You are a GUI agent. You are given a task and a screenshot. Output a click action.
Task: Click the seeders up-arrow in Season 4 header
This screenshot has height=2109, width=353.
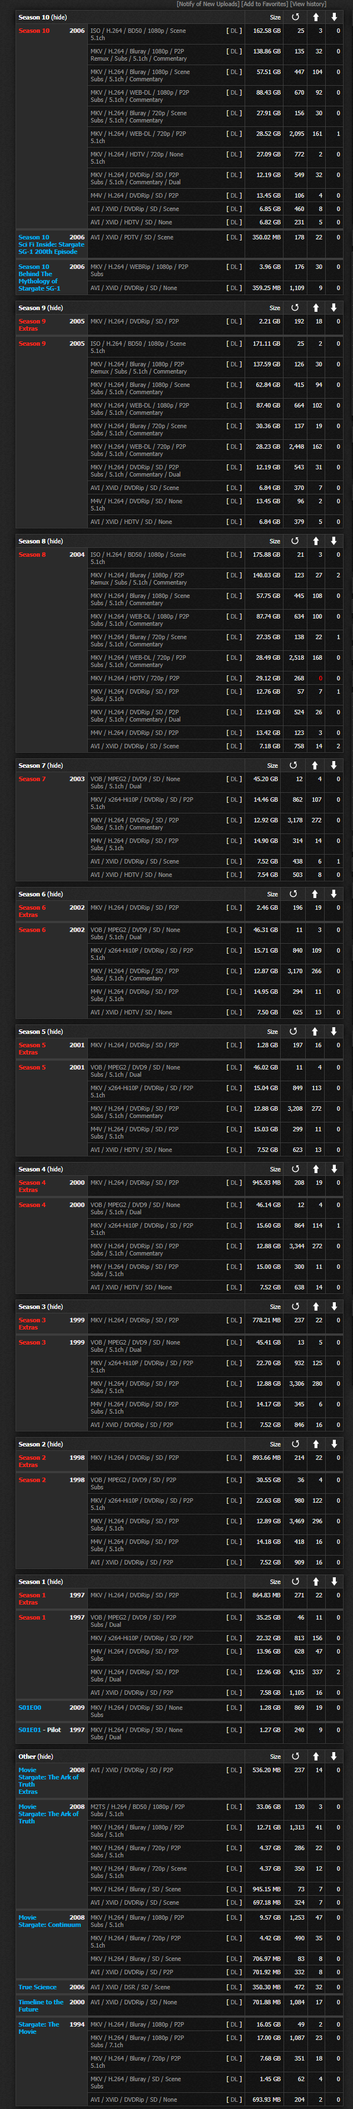(x=316, y=1169)
